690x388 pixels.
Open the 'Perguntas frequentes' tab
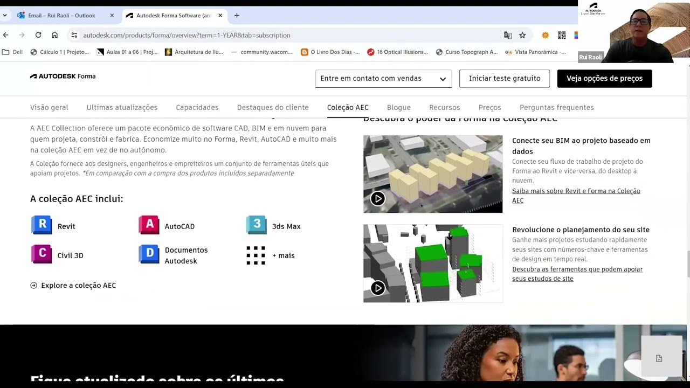point(557,107)
